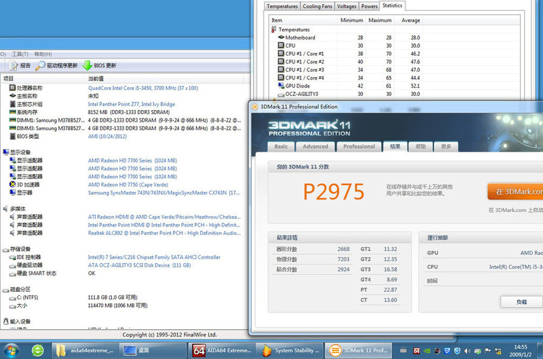Click the drive icon beside C: (NTFS)
The image size is (543, 359).
[x=12, y=298]
